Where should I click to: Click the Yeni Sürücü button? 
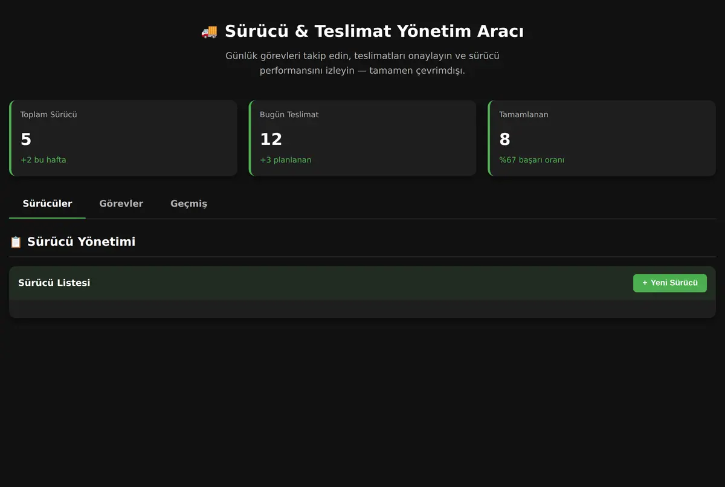click(x=669, y=283)
